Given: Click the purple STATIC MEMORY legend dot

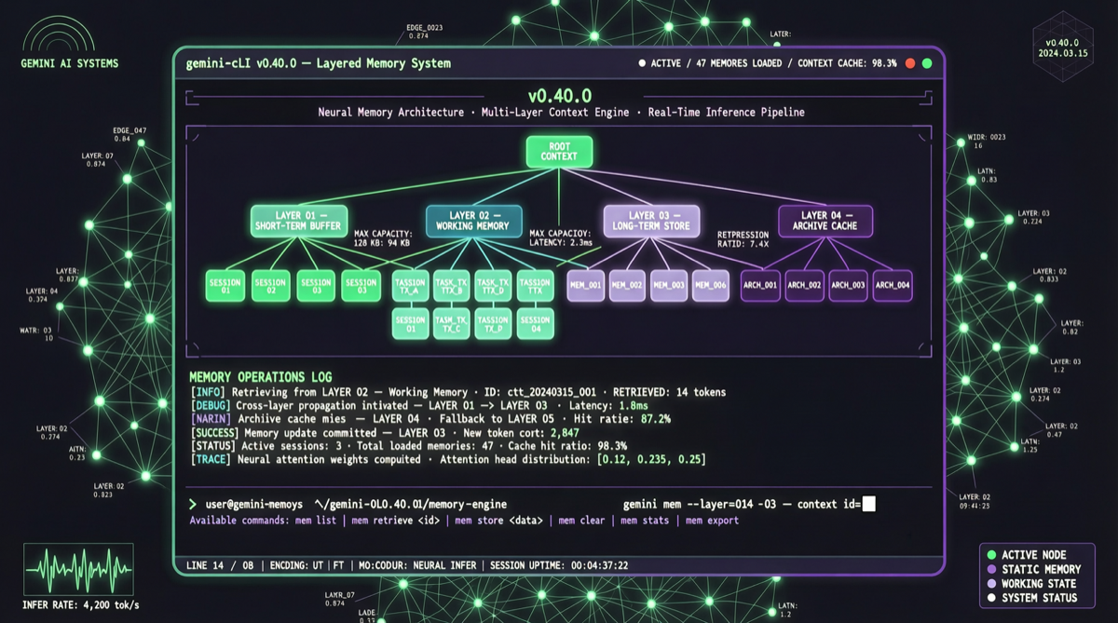Looking at the screenshot, I should pos(991,569).
